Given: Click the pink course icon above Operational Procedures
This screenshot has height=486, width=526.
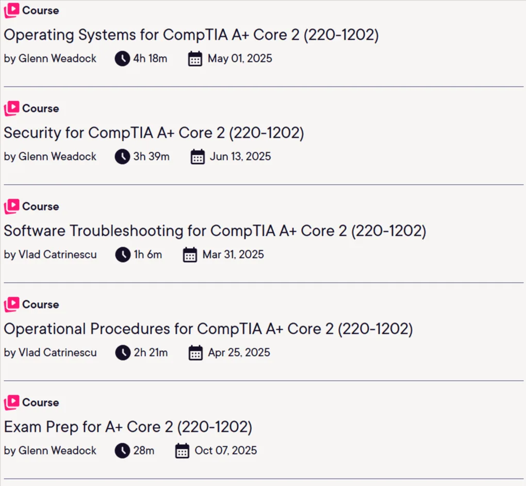Looking at the screenshot, I should pos(11,304).
